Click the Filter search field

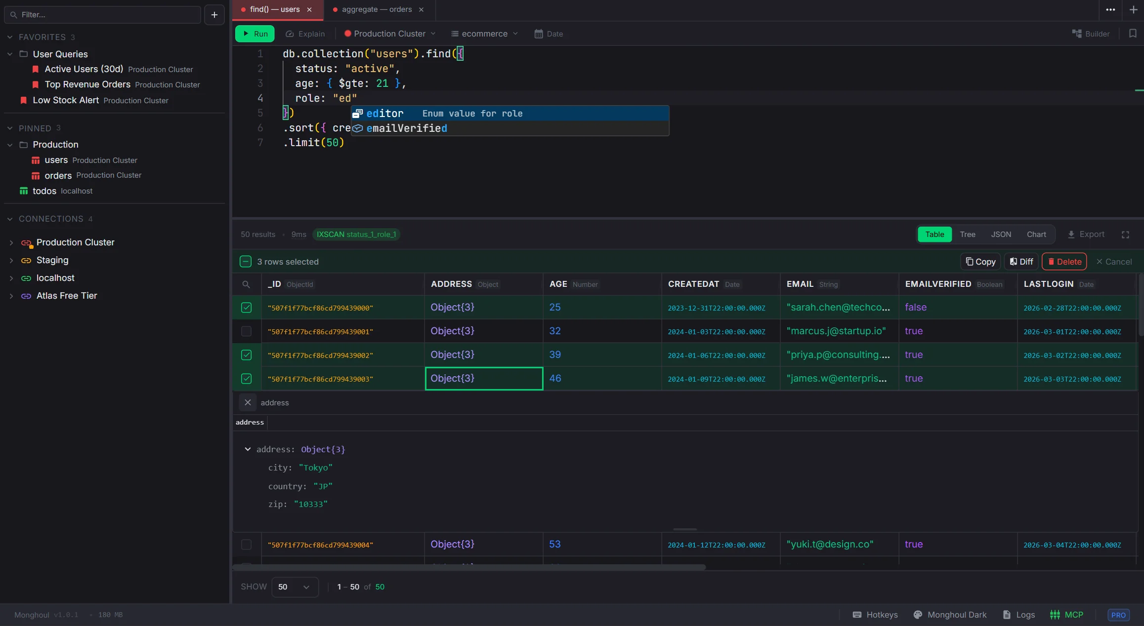[102, 15]
